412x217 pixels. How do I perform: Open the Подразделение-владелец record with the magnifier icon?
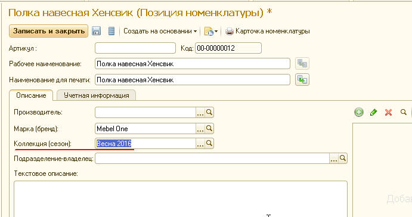(343, 159)
